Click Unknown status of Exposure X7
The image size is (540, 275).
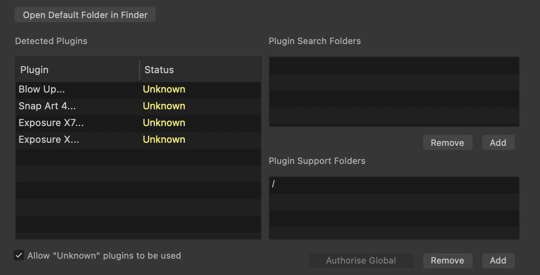(164, 123)
